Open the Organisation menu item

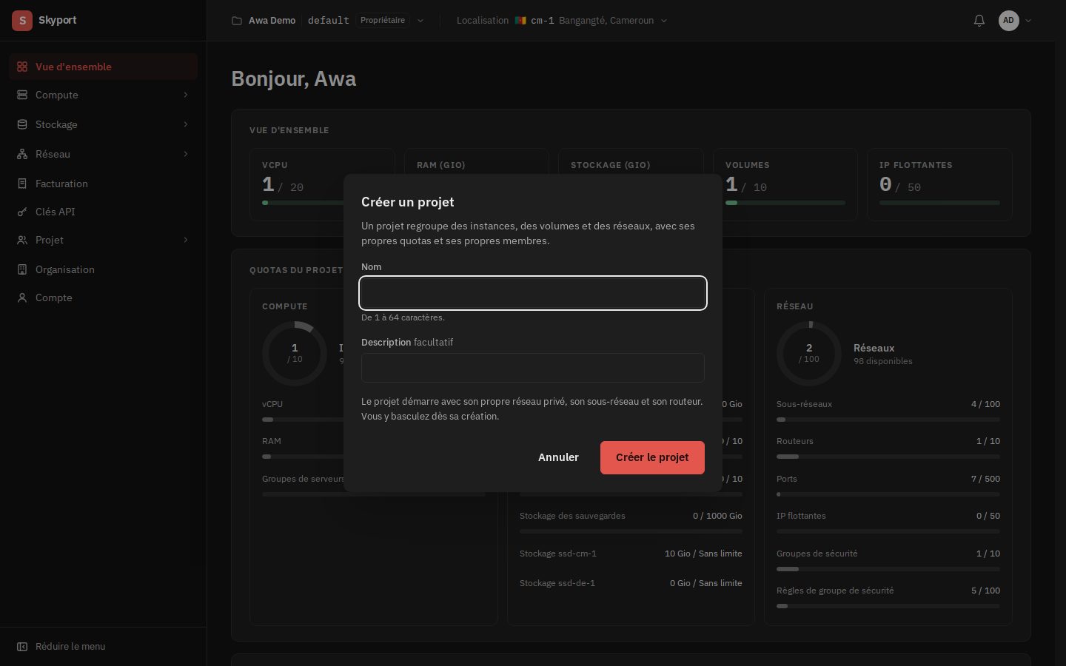click(x=104, y=269)
